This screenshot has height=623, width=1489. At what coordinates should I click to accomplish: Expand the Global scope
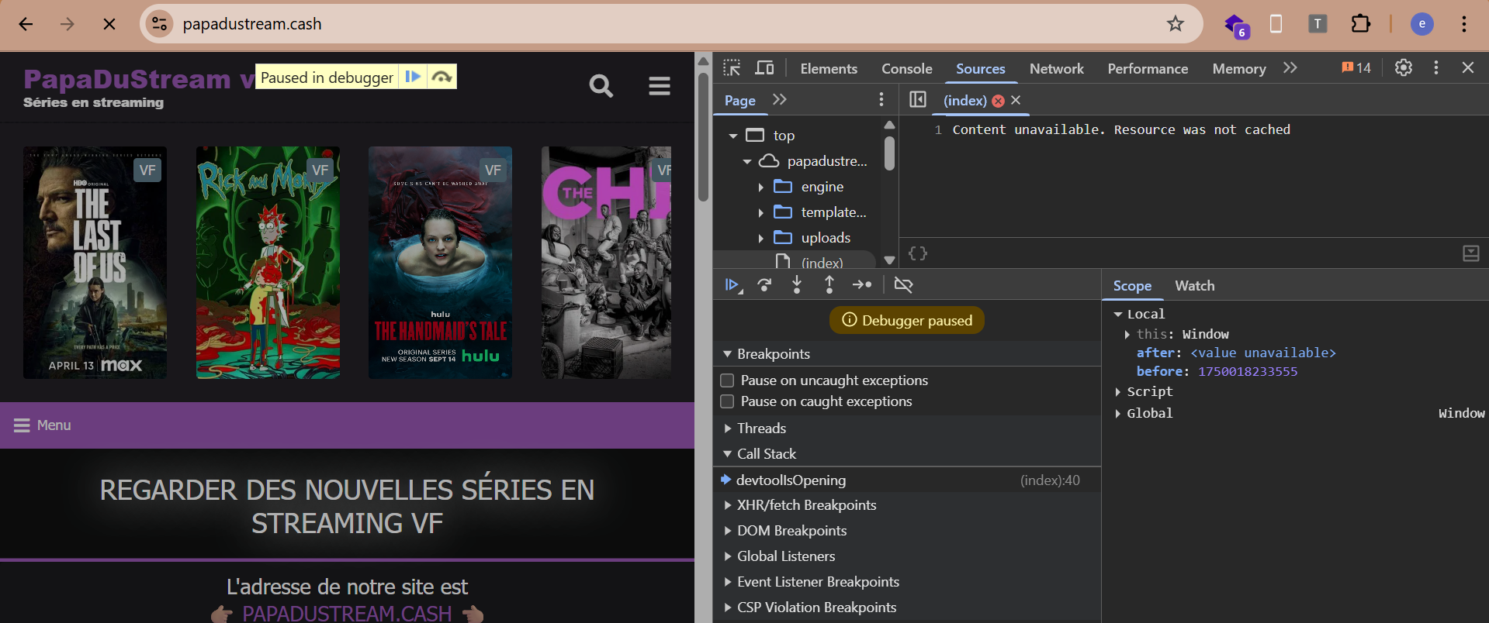click(1118, 414)
